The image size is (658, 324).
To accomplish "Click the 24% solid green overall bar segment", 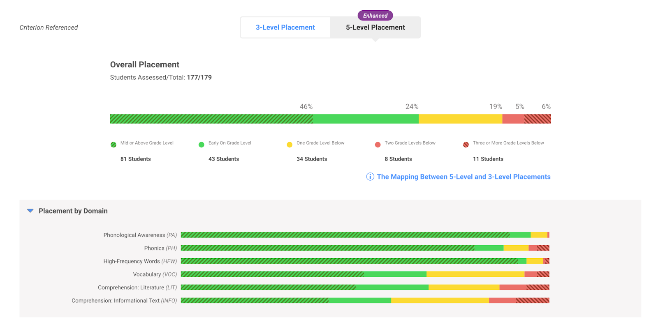I will pyautogui.click(x=366, y=119).
